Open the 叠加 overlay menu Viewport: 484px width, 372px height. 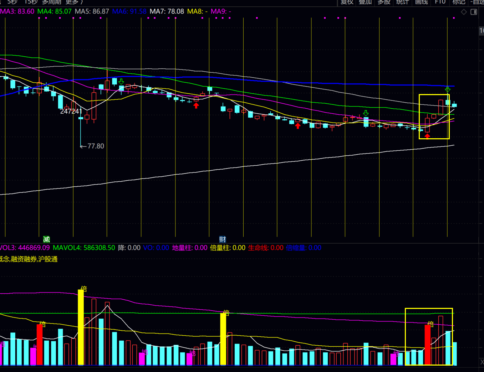[365, 2]
